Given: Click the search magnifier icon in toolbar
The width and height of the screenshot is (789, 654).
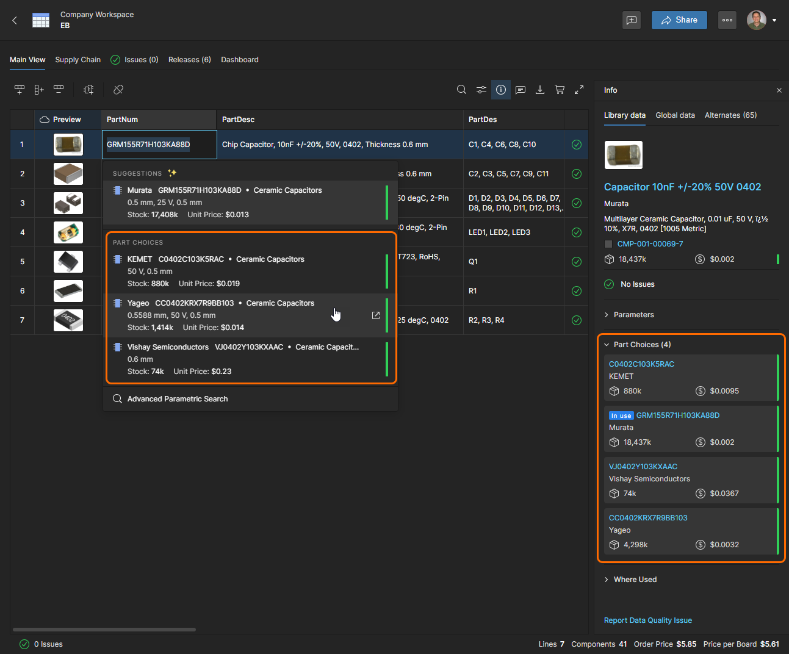Looking at the screenshot, I should tap(461, 90).
